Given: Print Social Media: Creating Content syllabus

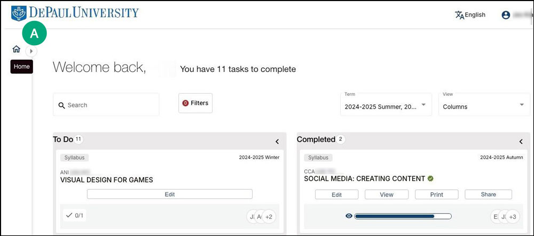Looking at the screenshot, I should (437, 194).
